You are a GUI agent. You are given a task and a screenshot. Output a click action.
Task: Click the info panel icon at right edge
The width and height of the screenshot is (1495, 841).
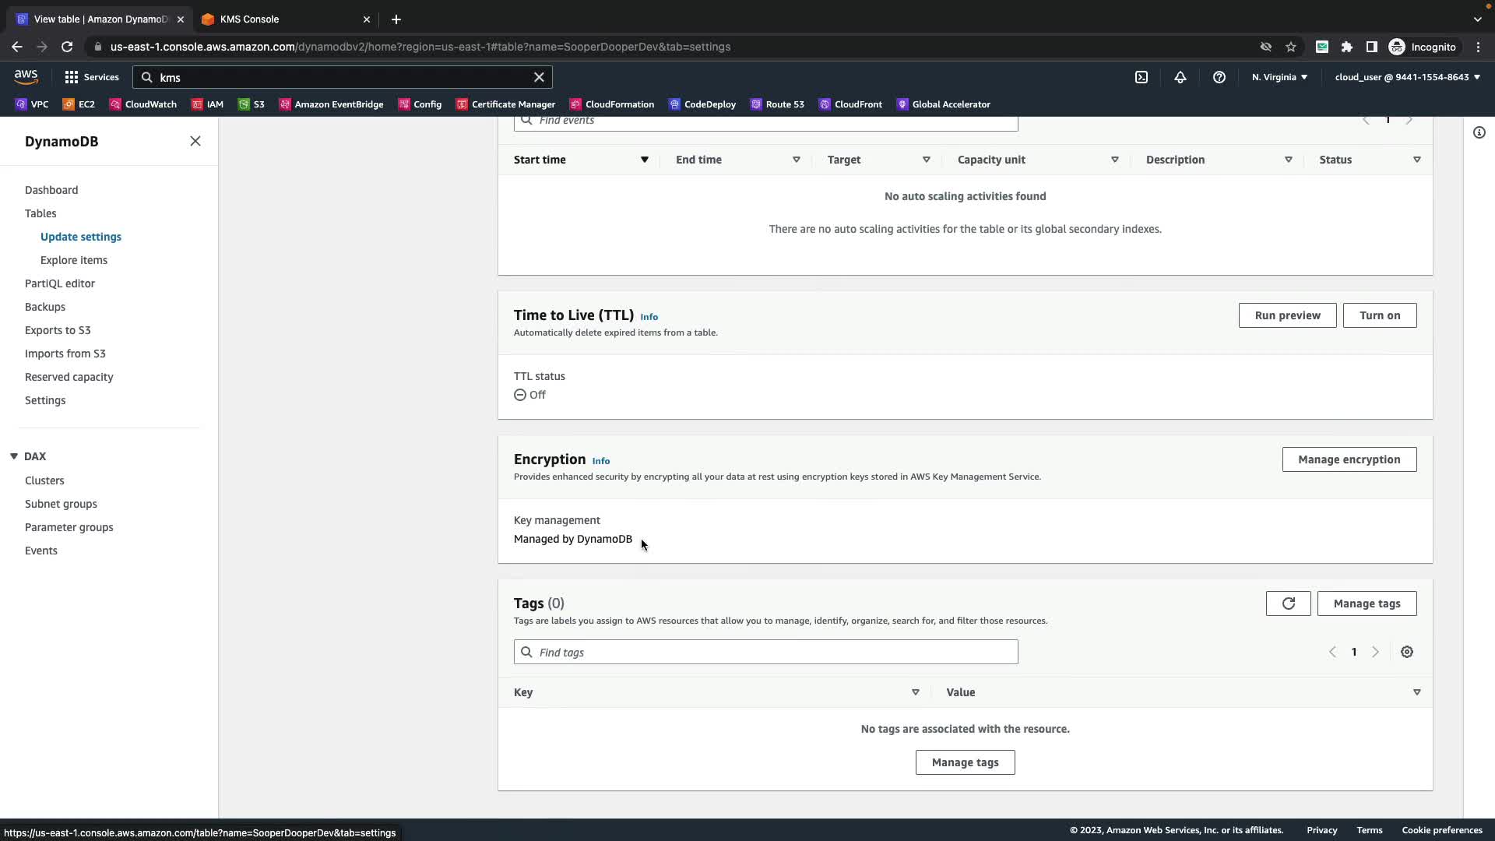pos(1479,132)
